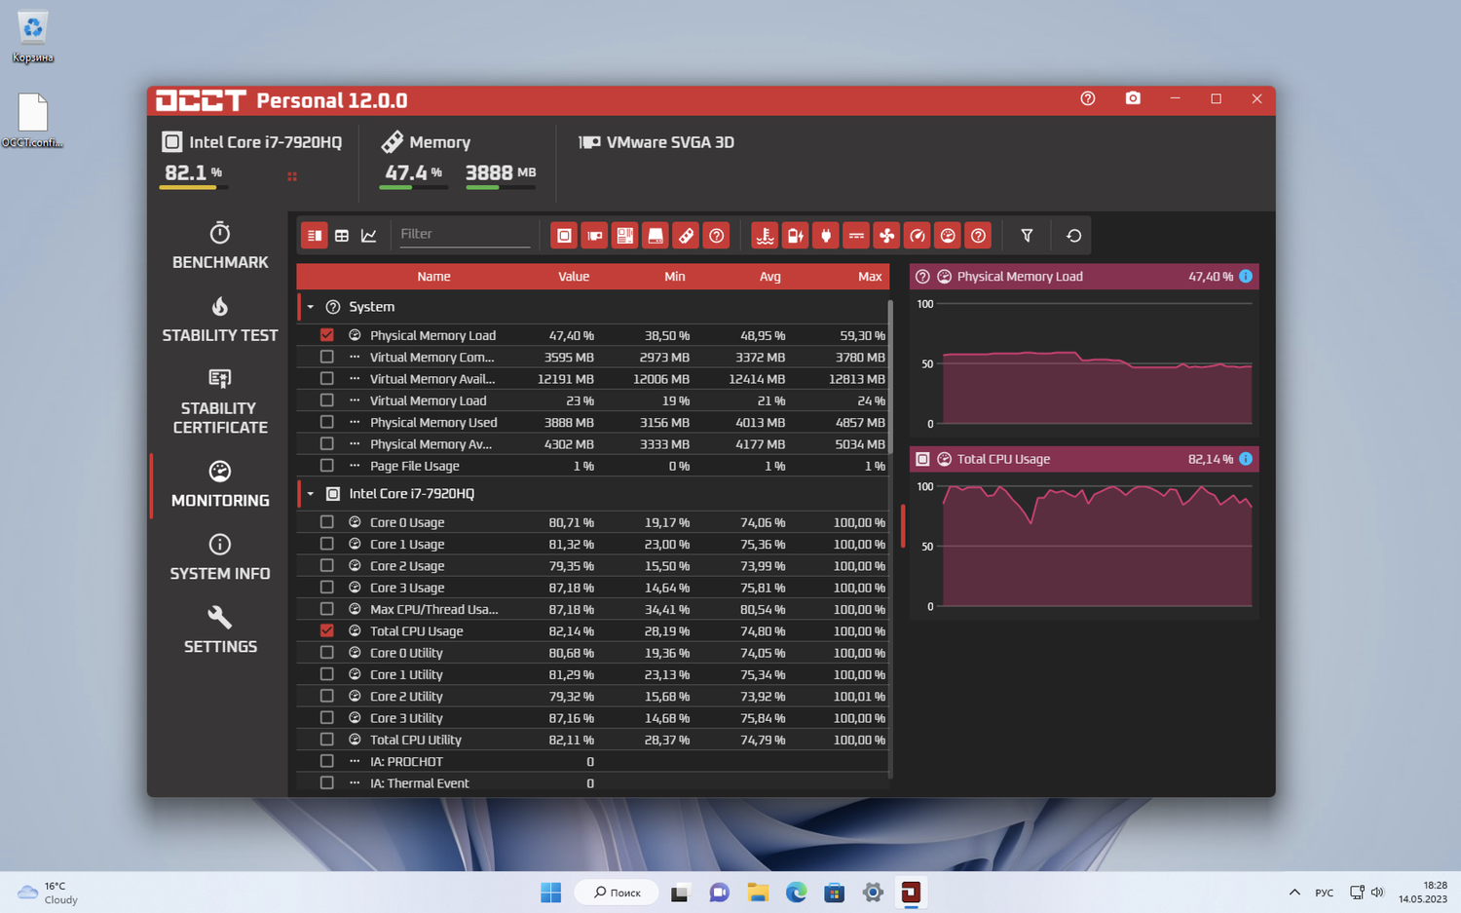Click the Filter text field

click(x=465, y=235)
